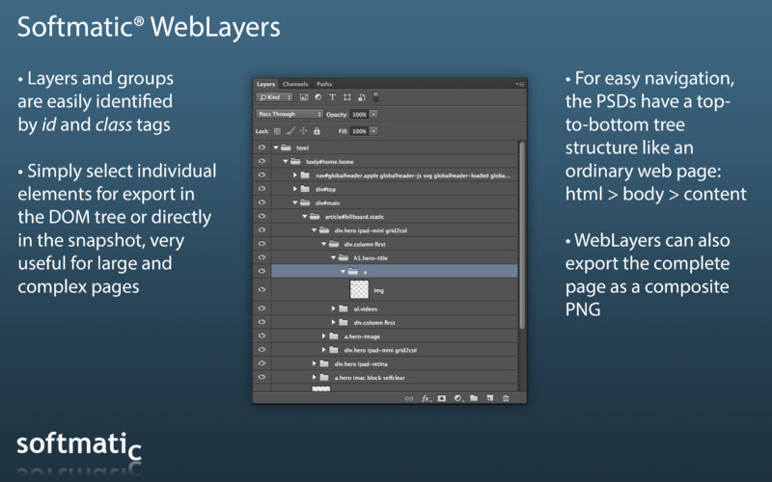Viewport: 772px width, 482px height.
Task: Filter for type layers icon
Action: (332, 97)
